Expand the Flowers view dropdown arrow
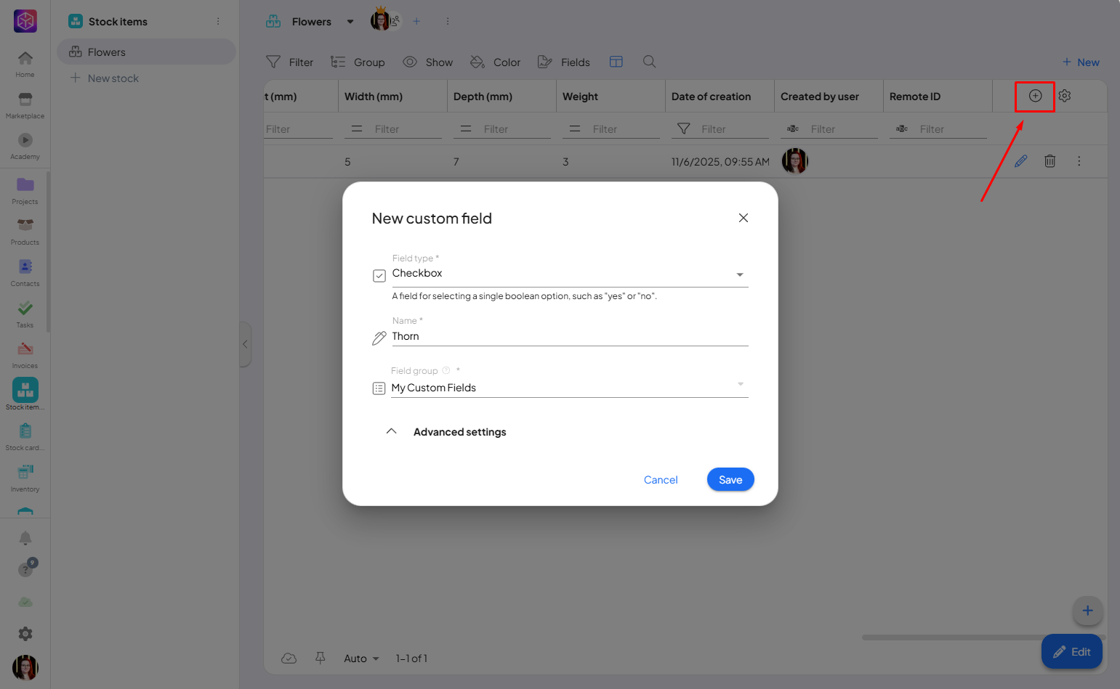This screenshot has height=689, width=1120. coord(350,22)
